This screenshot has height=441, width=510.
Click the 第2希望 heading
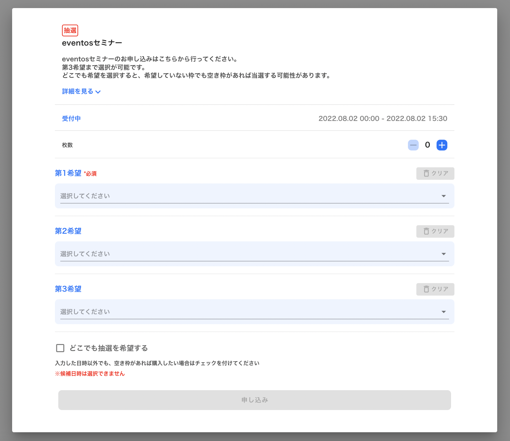point(68,231)
